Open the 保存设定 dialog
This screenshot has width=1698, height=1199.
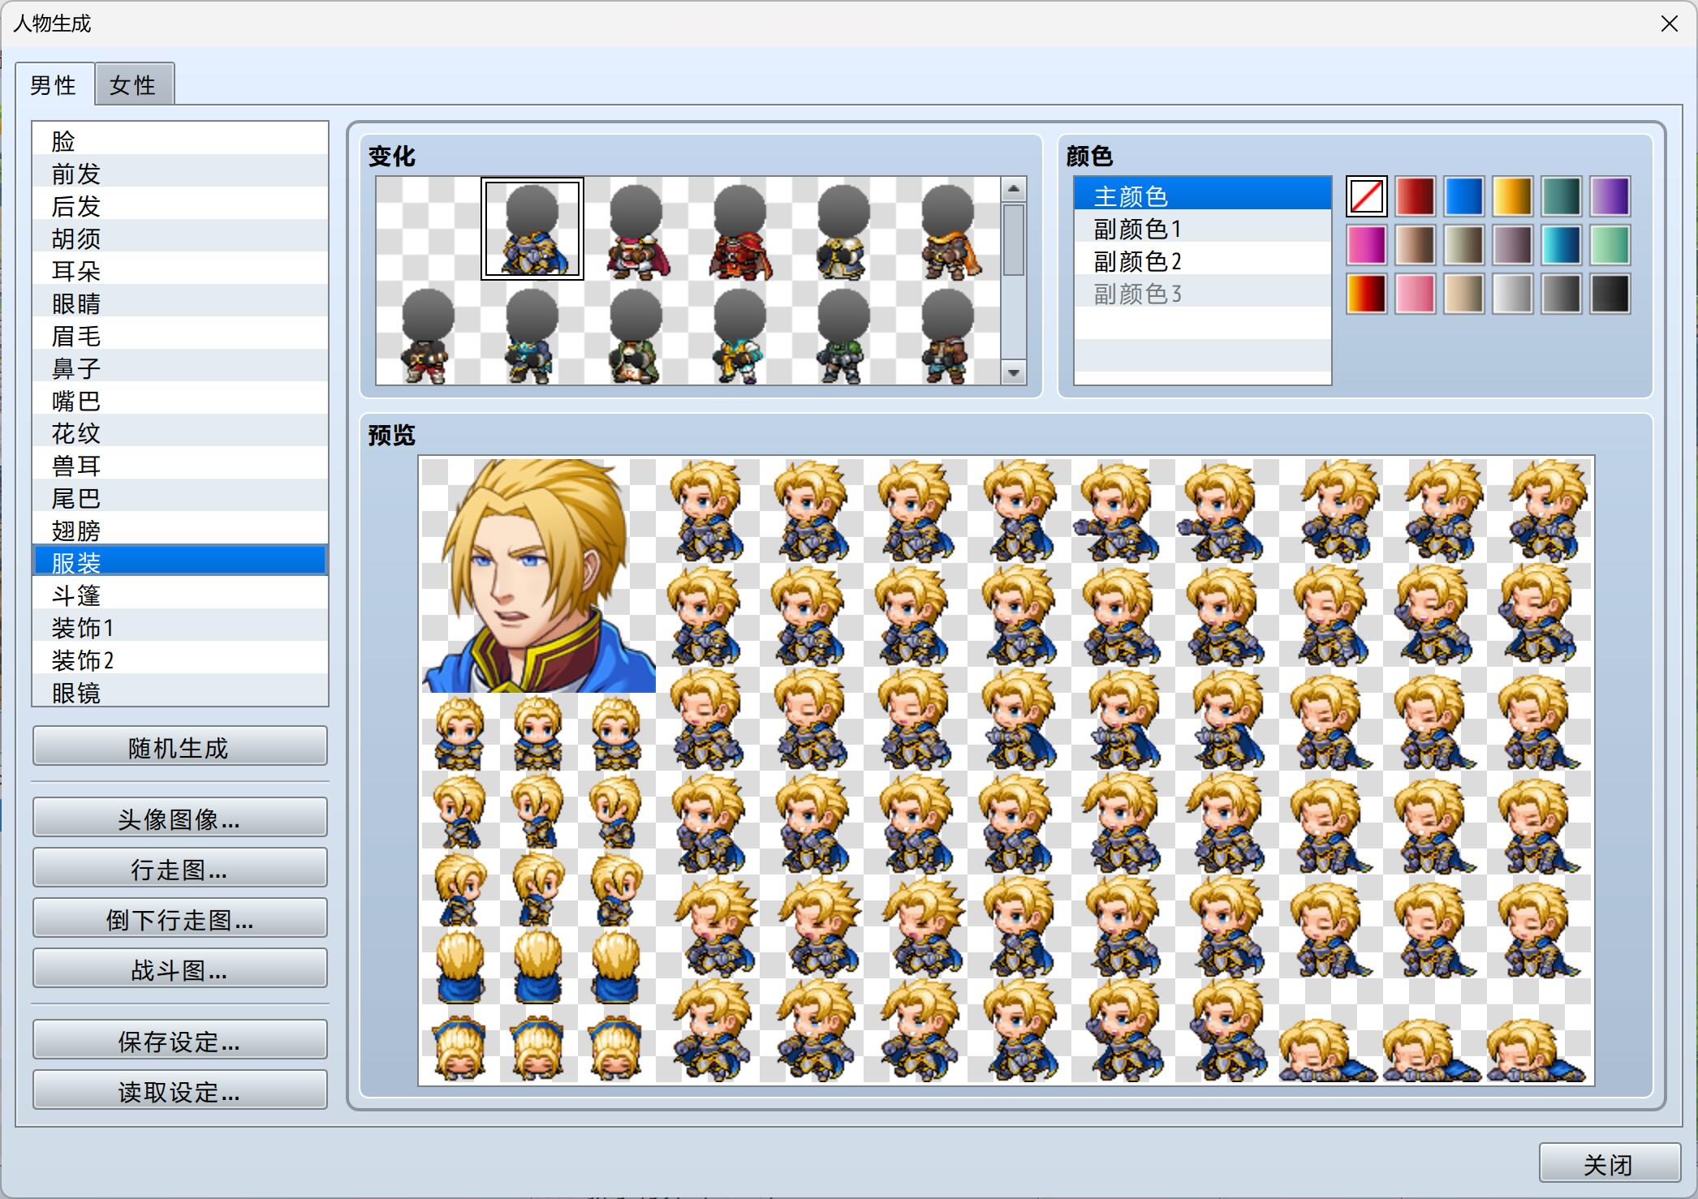(179, 1040)
